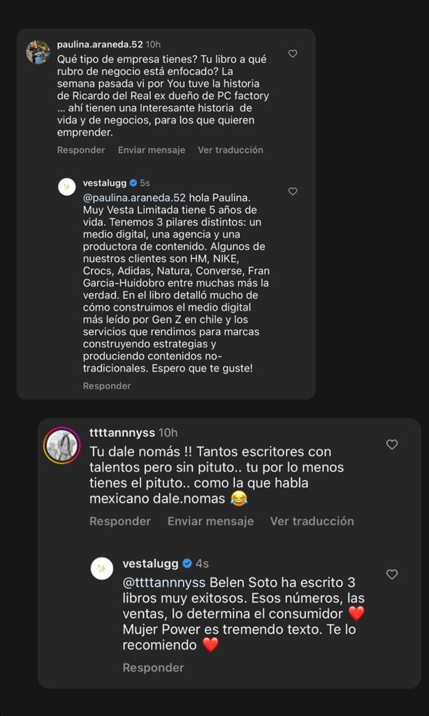
Task: Open Ver traducción for ttttannnyss's comment
Action: point(312,521)
